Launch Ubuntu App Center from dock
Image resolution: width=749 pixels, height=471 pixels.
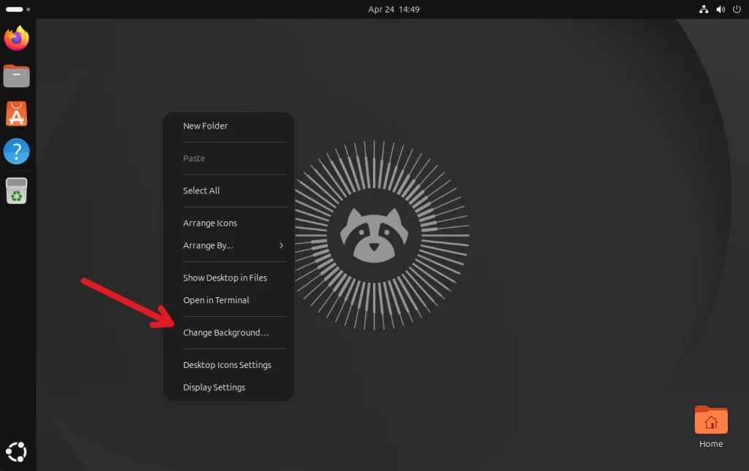(17, 114)
